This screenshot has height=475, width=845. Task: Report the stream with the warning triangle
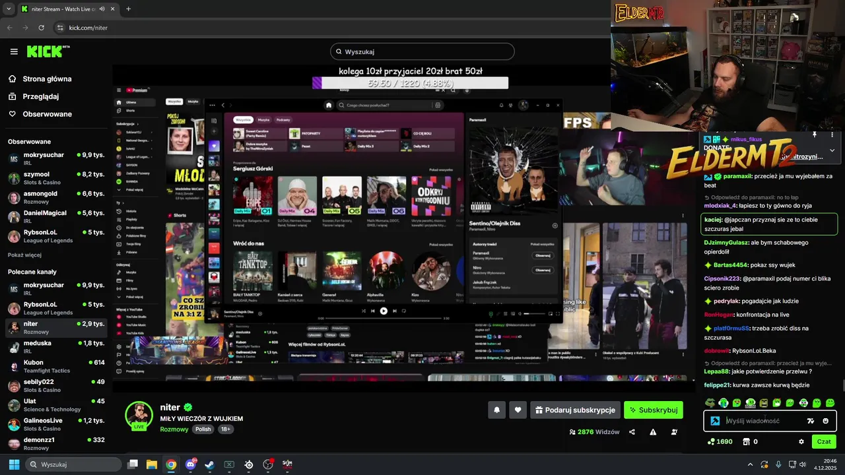coord(653,432)
